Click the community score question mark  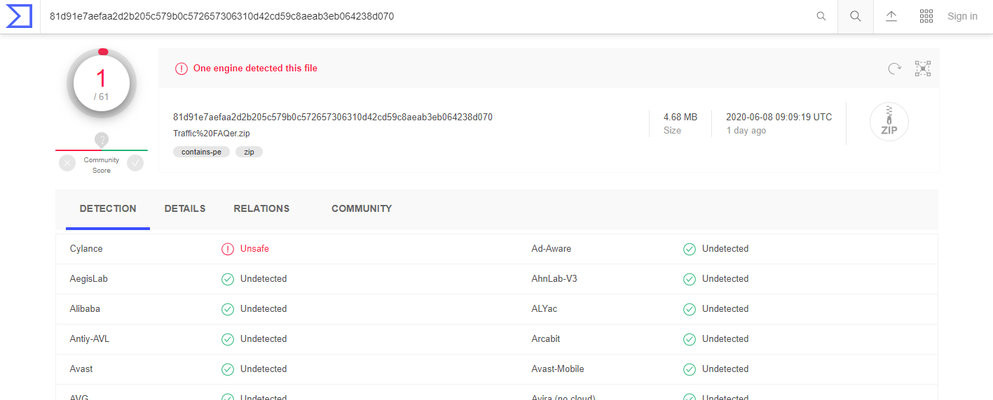102,140
